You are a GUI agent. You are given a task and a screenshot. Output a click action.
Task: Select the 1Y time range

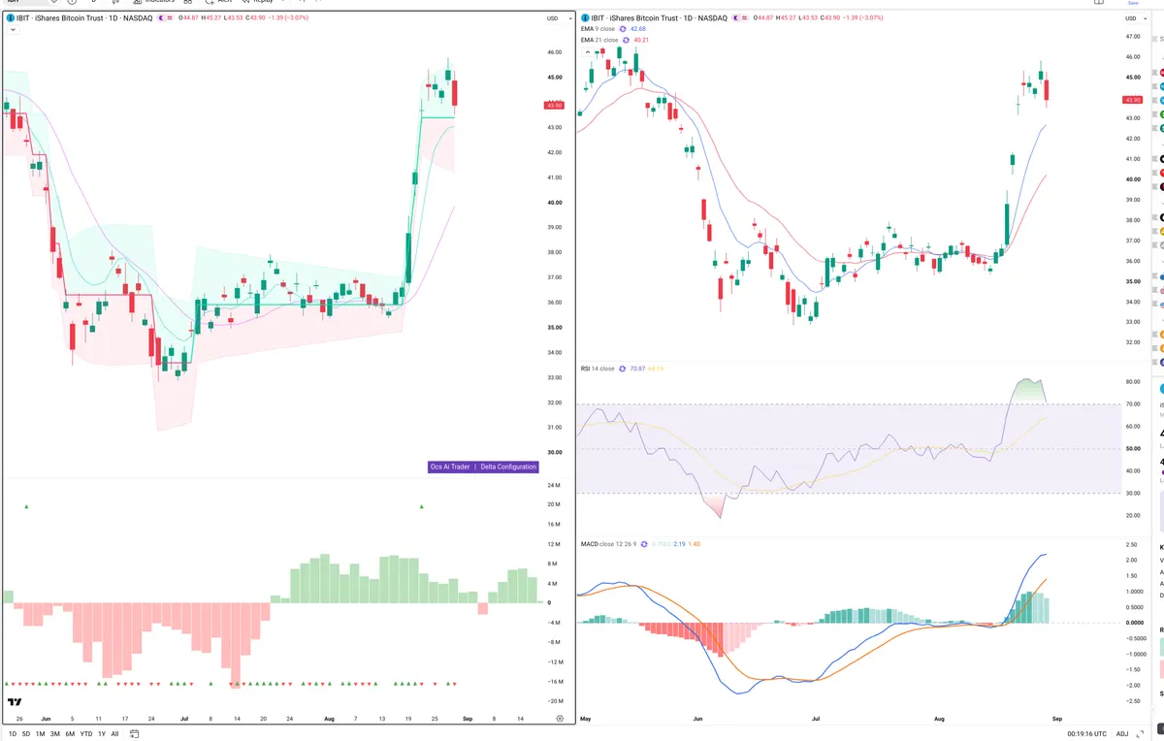[x=101, y=733]
